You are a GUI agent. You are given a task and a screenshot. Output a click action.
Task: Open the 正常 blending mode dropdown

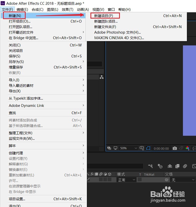coord(126,180)
